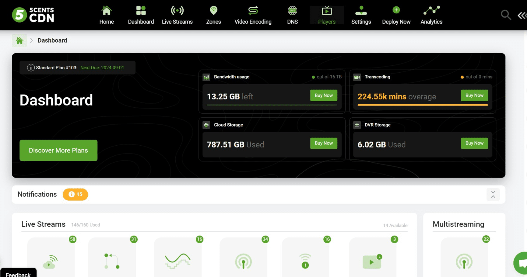
Task: Click the Transcoding overage progress bar
Action: tap(423, 105)
